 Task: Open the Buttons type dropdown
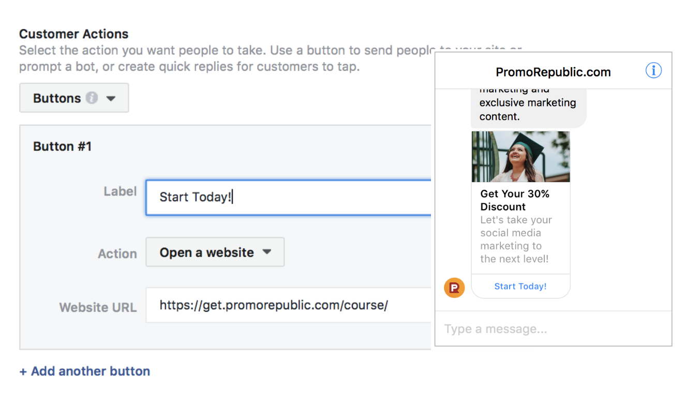[x=74, y=98]
